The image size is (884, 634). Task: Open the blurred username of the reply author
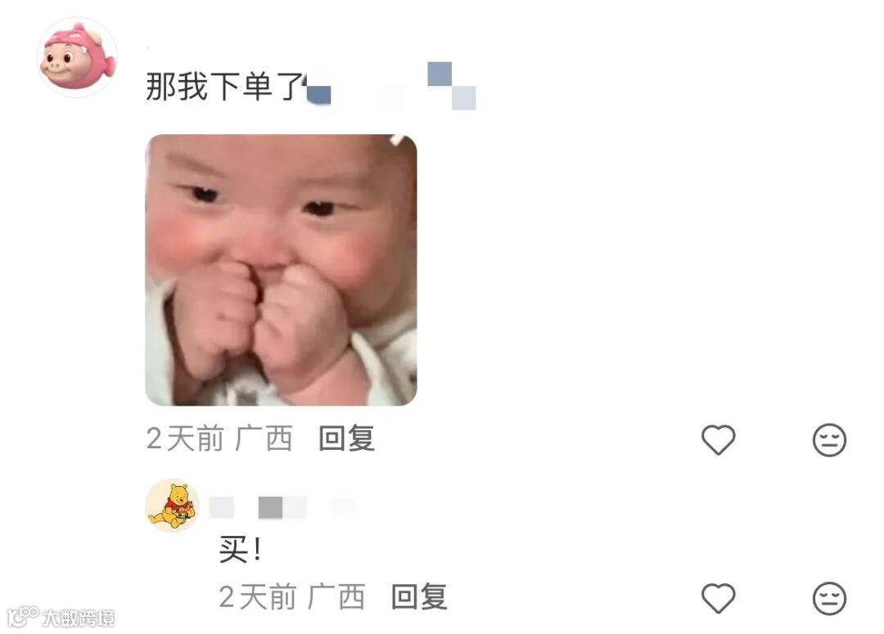coord(282,507)
